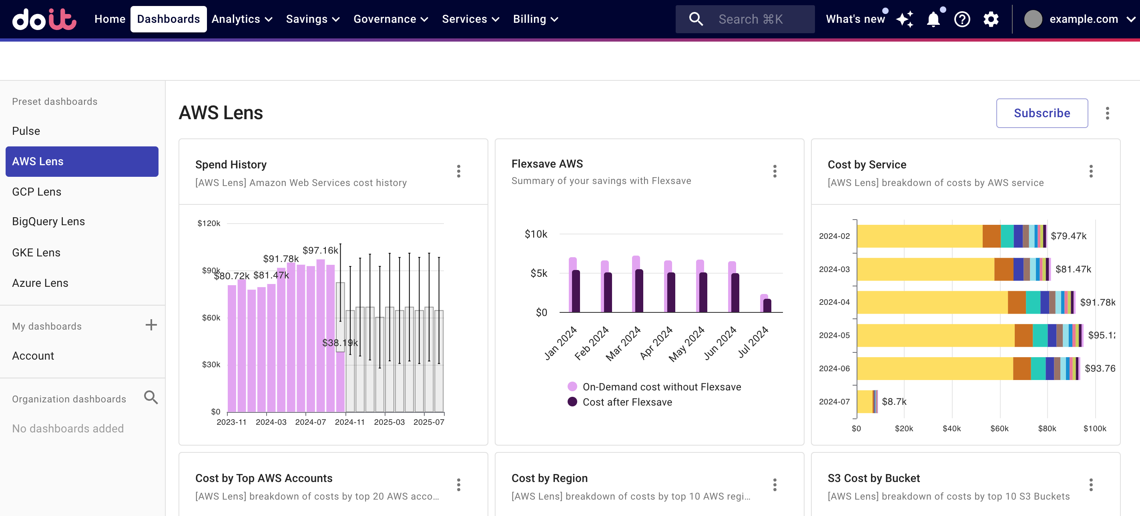Open the notifications bell

click(933, 19)
